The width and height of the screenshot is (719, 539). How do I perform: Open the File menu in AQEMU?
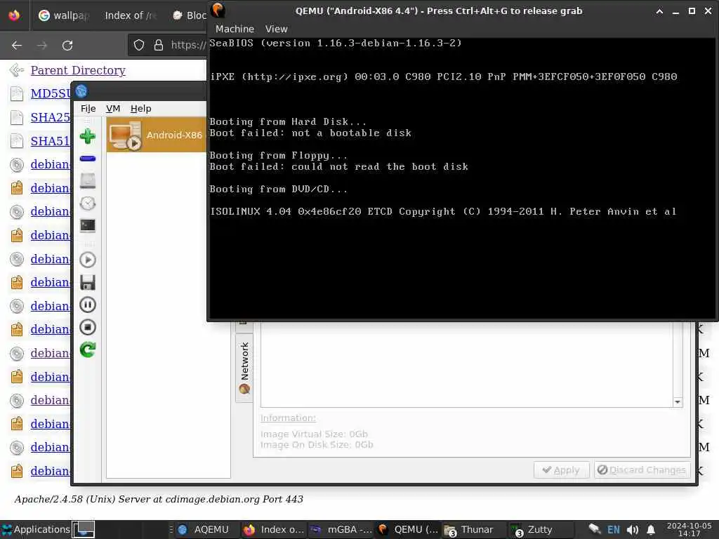(x=88, y=109)
